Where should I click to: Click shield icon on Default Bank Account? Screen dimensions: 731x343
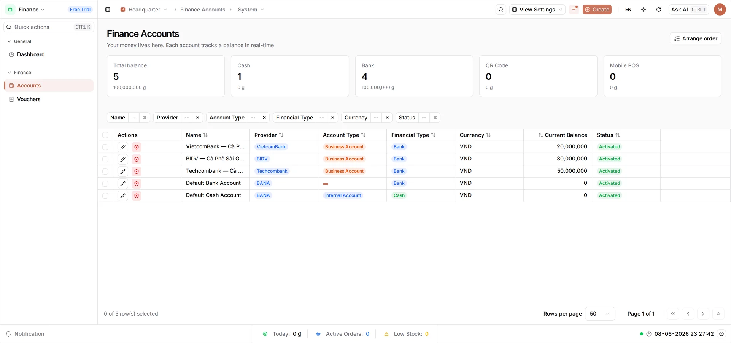(137, 184)
